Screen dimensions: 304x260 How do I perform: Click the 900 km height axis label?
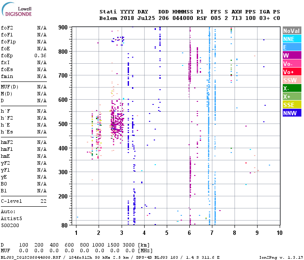coord(63,27)
